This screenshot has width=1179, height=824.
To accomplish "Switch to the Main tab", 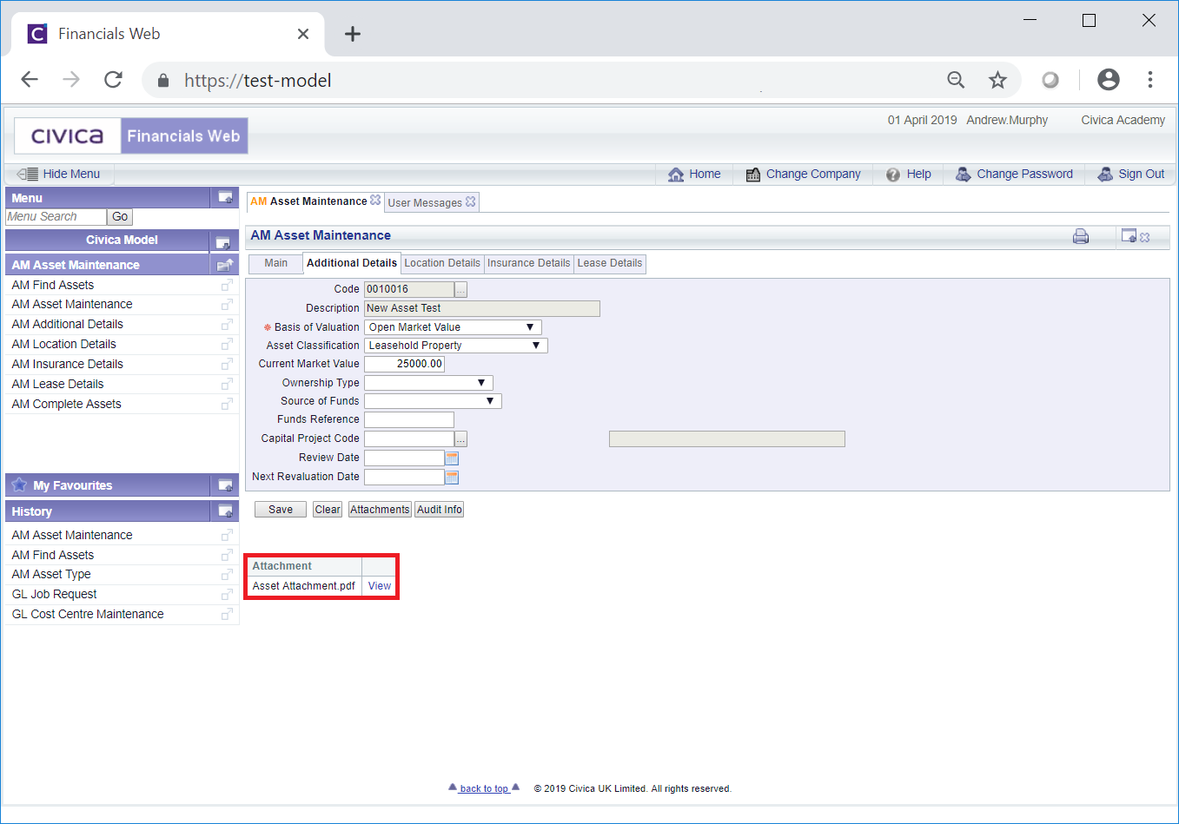I will 276,263.
